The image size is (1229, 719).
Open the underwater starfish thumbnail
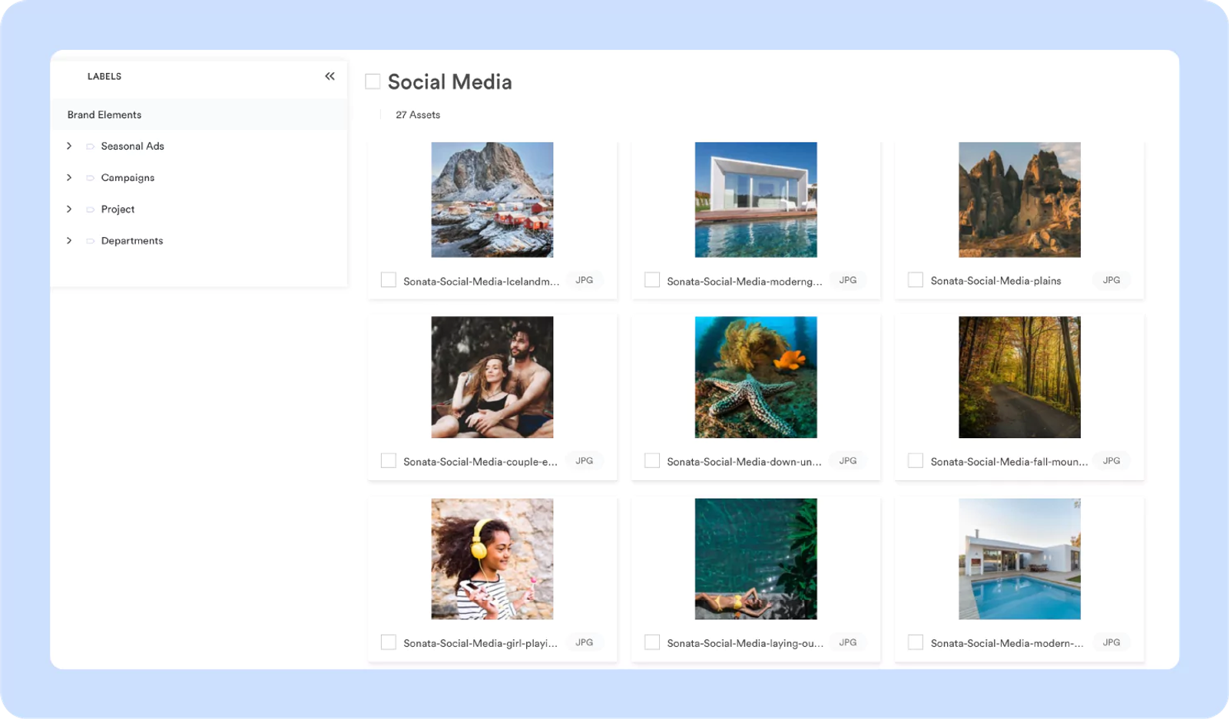click(756, 378)
